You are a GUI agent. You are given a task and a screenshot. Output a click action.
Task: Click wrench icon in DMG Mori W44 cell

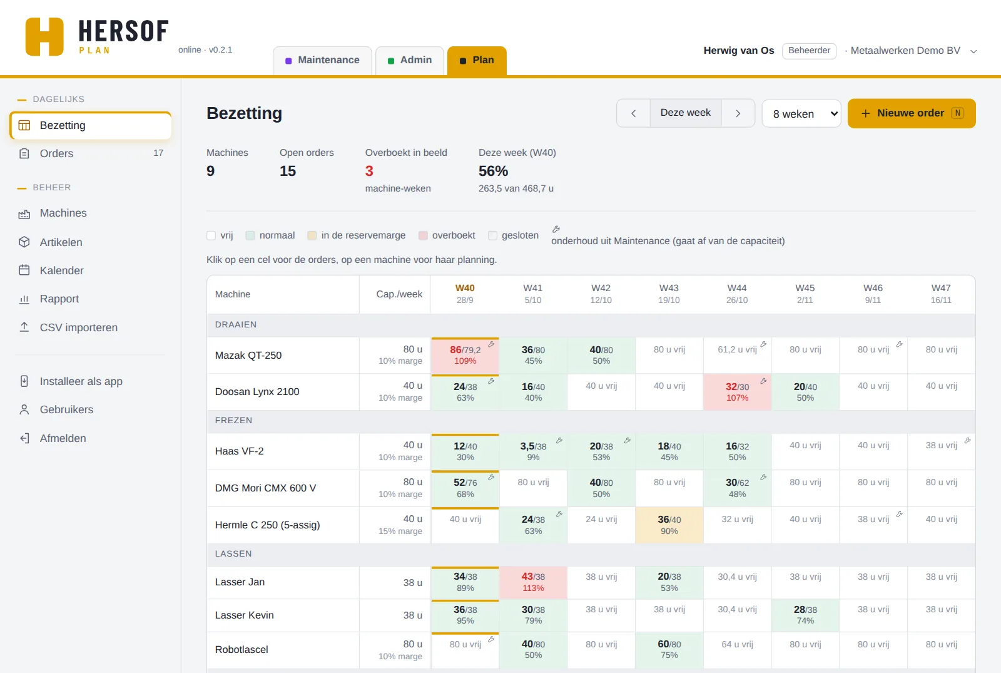(764, 477)
